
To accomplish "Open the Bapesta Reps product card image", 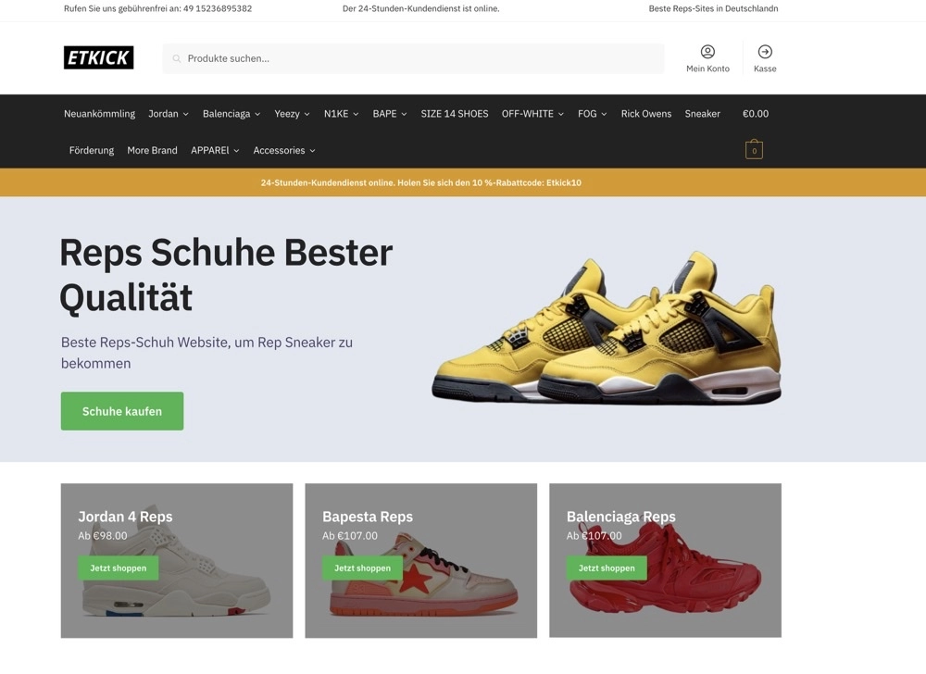I will click(x=421, y=561).
